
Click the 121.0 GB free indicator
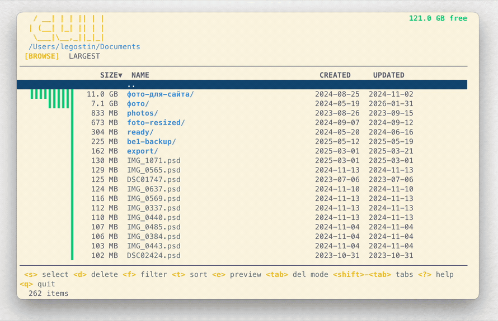tap(438, 18)
